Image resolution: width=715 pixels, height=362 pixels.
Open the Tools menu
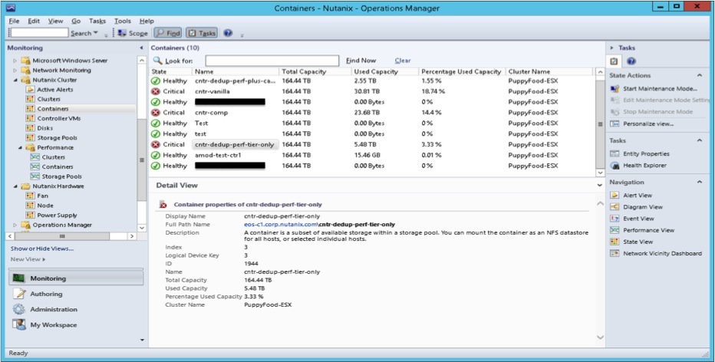point(122,21)
